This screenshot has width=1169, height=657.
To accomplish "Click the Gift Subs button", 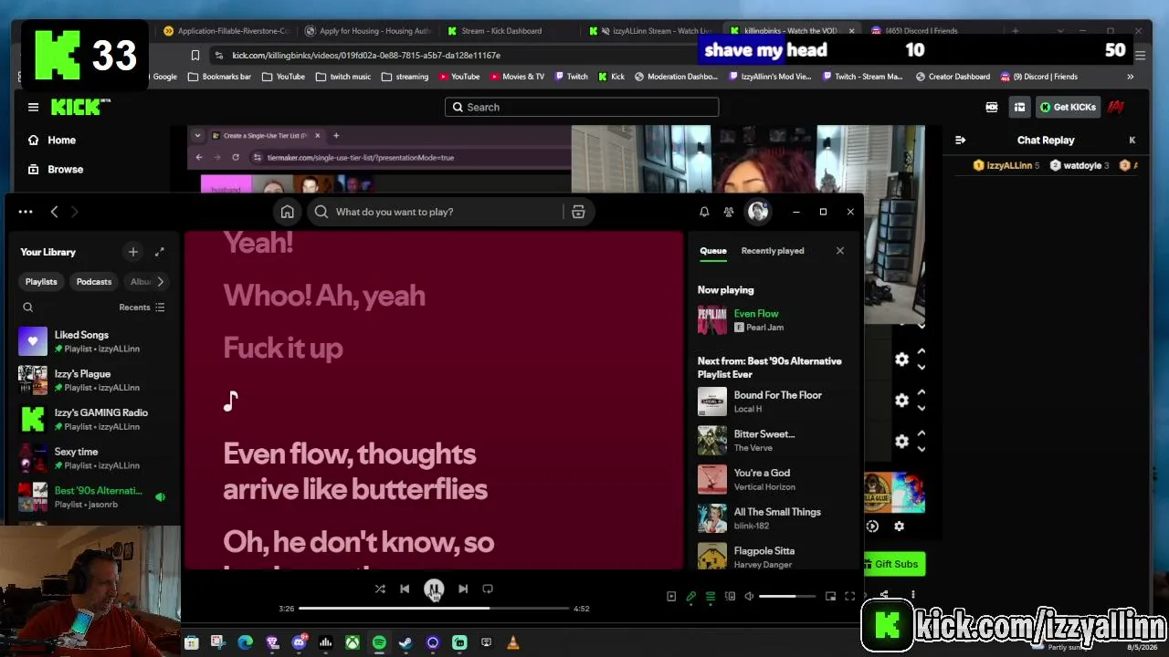I will (x=895, y=564).
